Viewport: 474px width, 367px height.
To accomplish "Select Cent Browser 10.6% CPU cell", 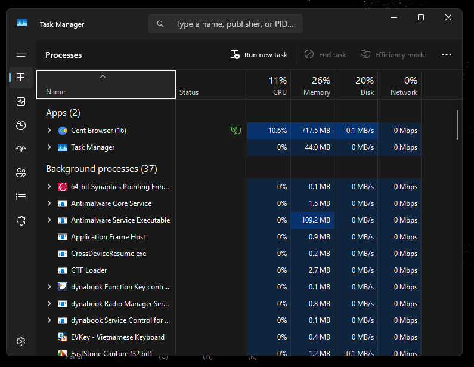I will (269, 131).
